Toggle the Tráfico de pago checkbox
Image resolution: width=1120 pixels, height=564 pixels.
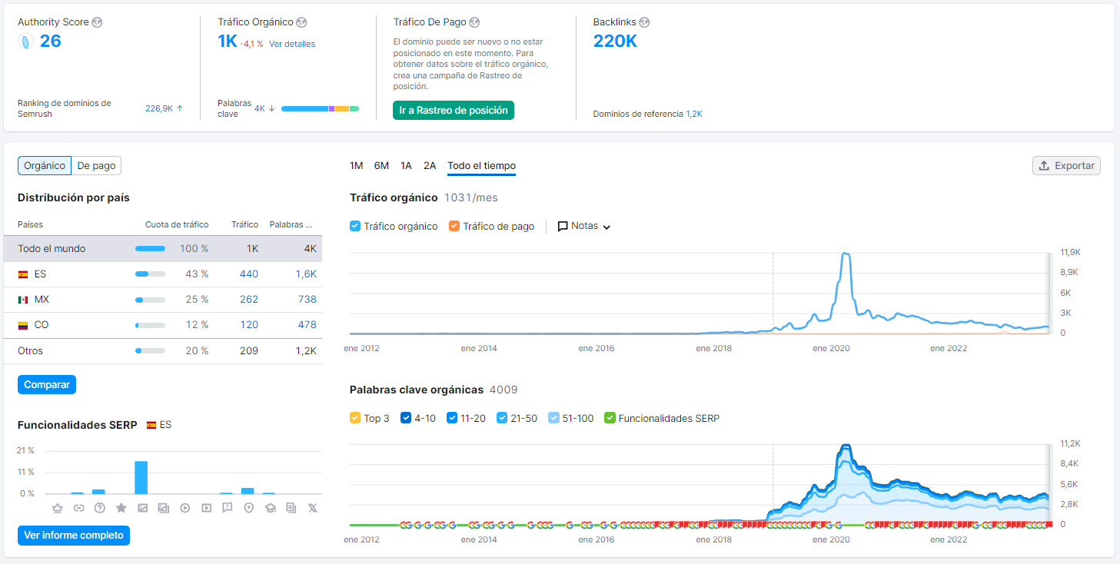(x=454, y=226)
